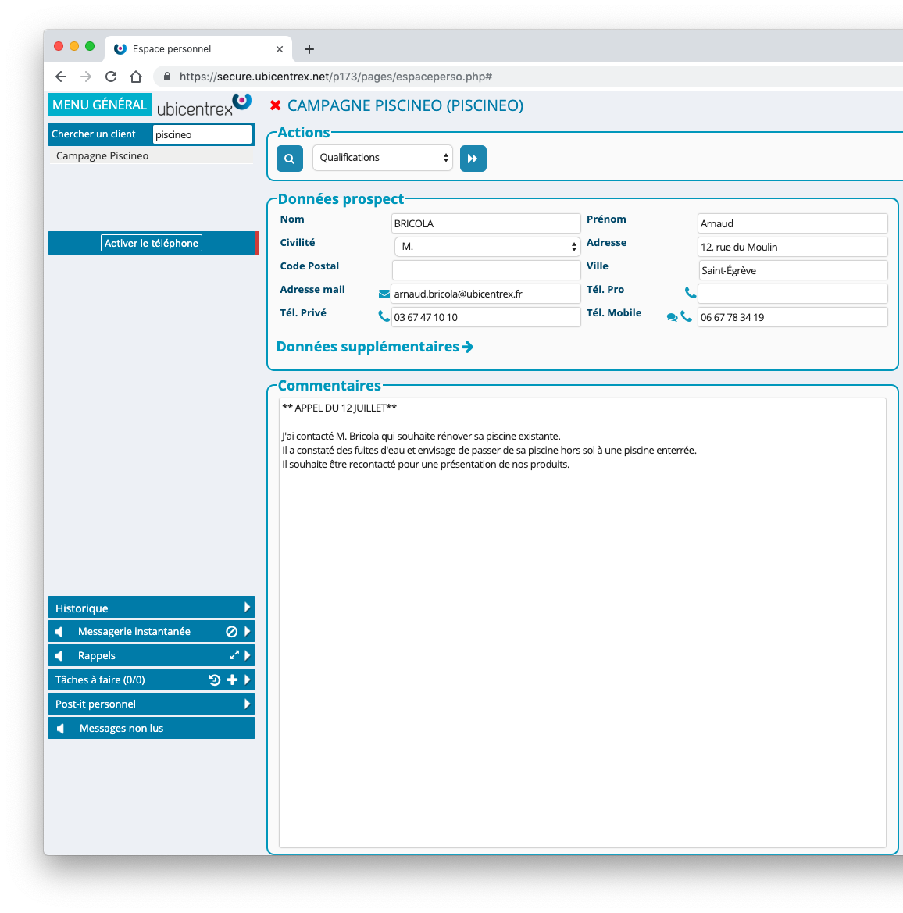Add a task with the plus icon

(x=232, y=680)
